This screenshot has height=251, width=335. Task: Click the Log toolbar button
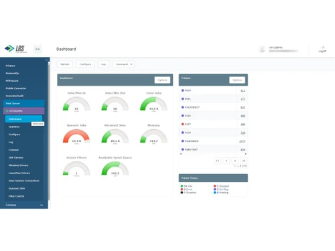tap(103, 64)
